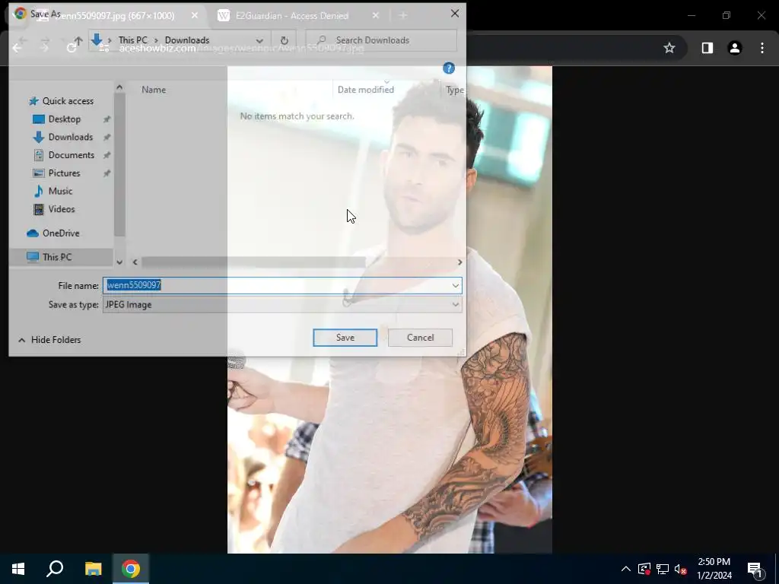The width and height of the screenshot is (779, 584).
Task: Click the Downloads pin icon
Action: [x=107, y=137]
